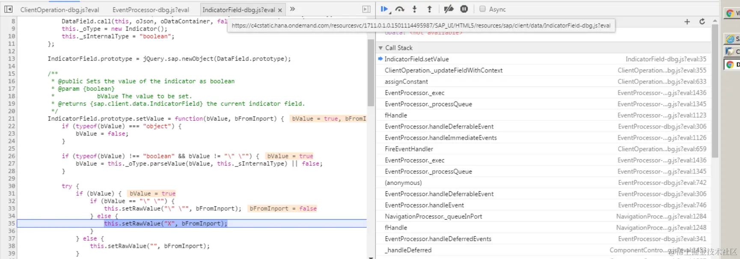Open NavigationProce eval:1284 source link

tap(661, 216)
